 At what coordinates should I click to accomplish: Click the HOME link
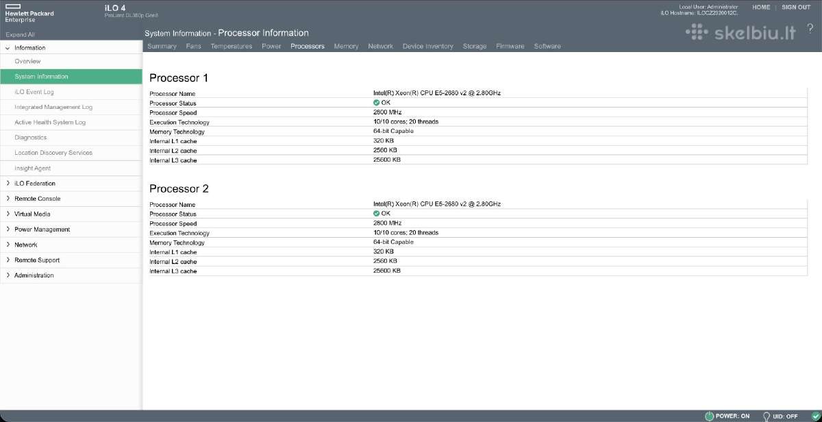pos(761,7)
